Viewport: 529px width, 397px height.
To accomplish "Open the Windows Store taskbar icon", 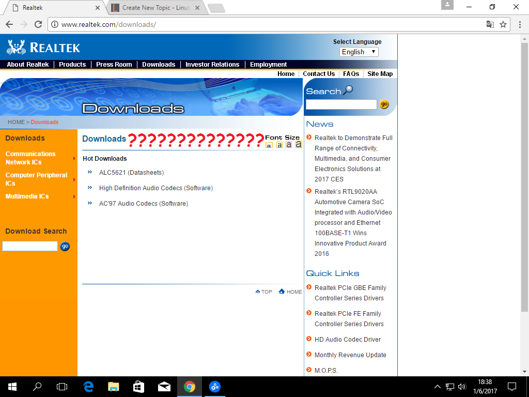I will pyautogui.click(x=138, y=387).
